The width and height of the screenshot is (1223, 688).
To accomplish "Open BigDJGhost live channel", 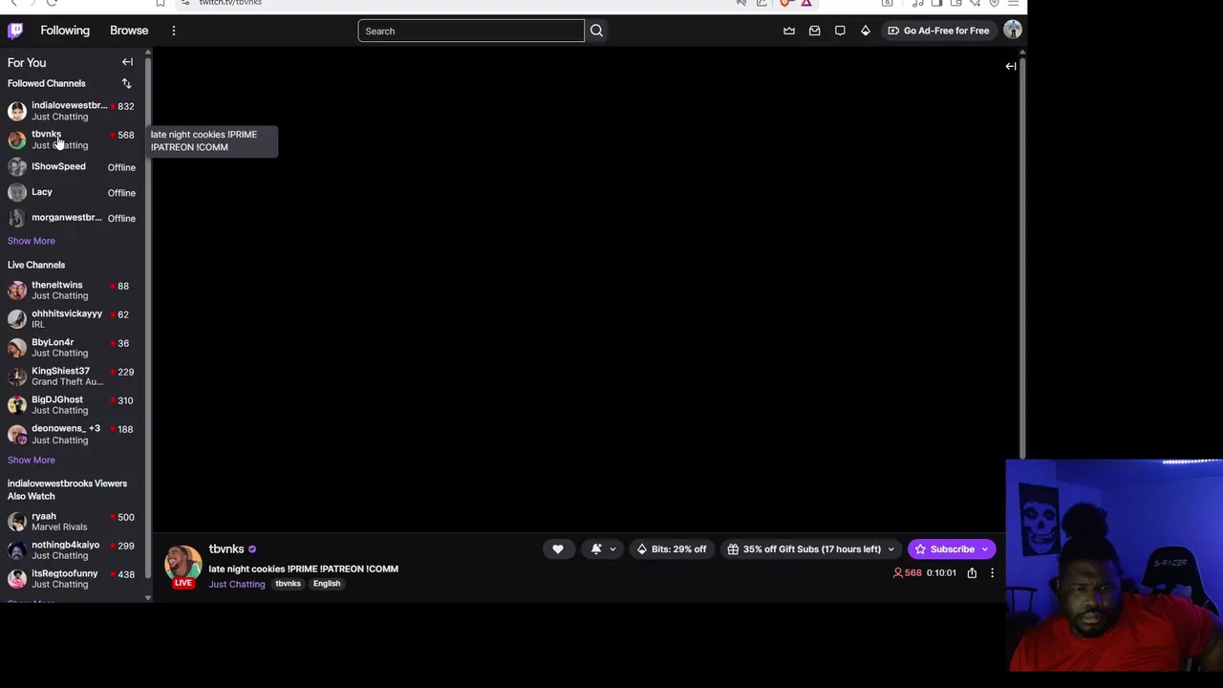I will click(x=73, y=405).
